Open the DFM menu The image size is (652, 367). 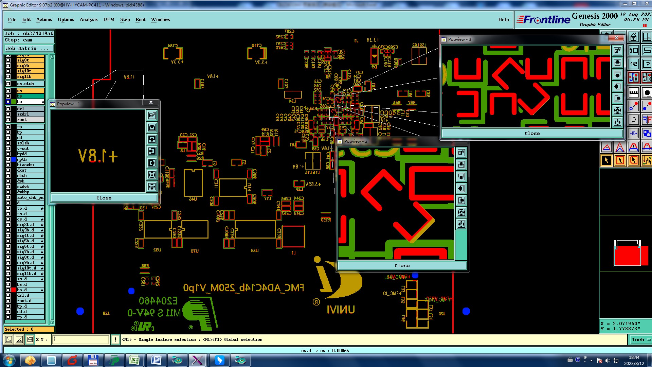(109, 19)
